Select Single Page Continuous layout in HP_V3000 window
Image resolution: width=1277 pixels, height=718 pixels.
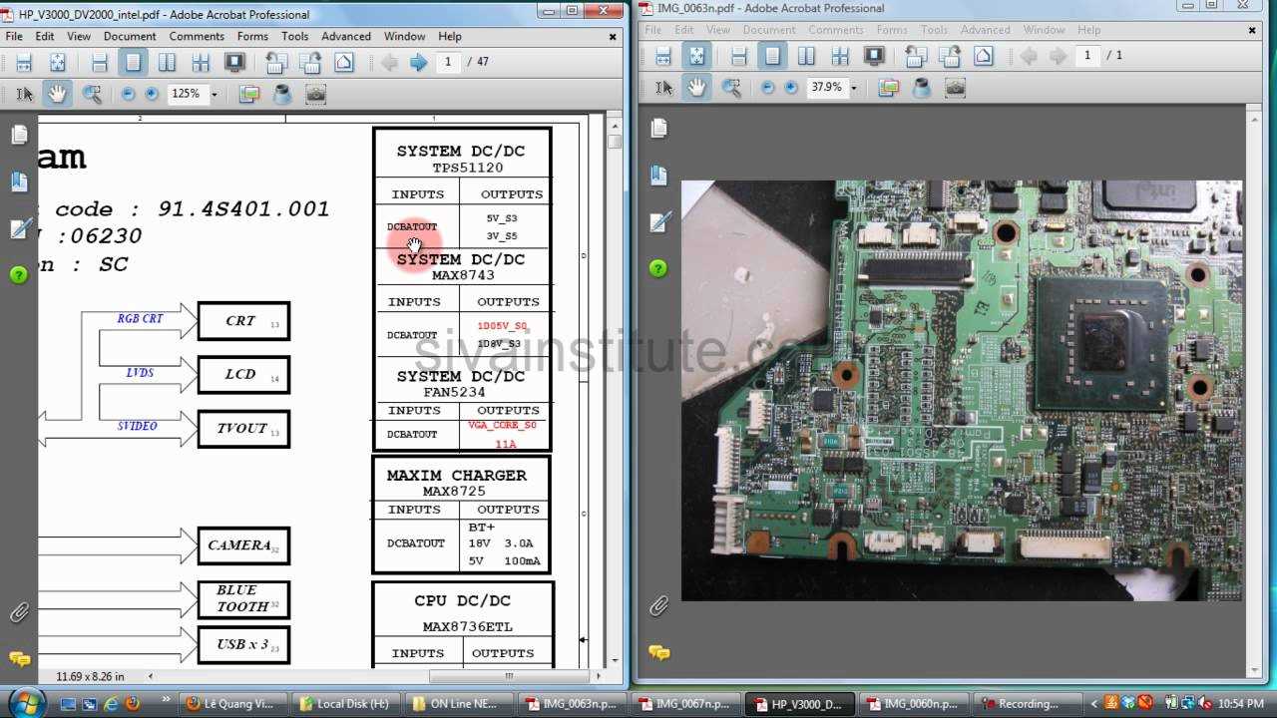(x=100, y=63)
